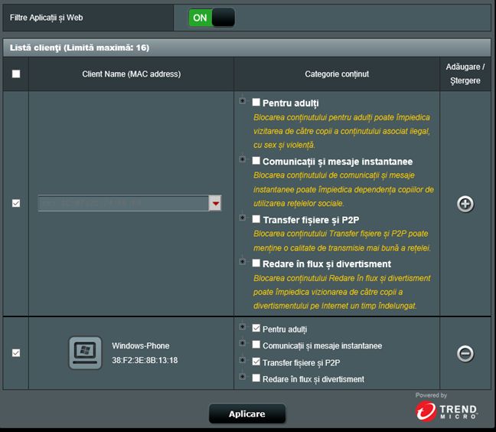Click the Trend Micro logo
This screenshot has height=432, width=496.
[x=446, y=411]
